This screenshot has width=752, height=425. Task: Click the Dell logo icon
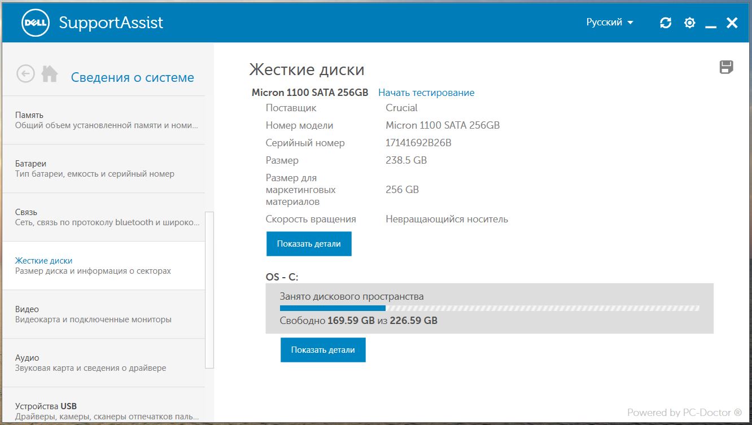36,23
